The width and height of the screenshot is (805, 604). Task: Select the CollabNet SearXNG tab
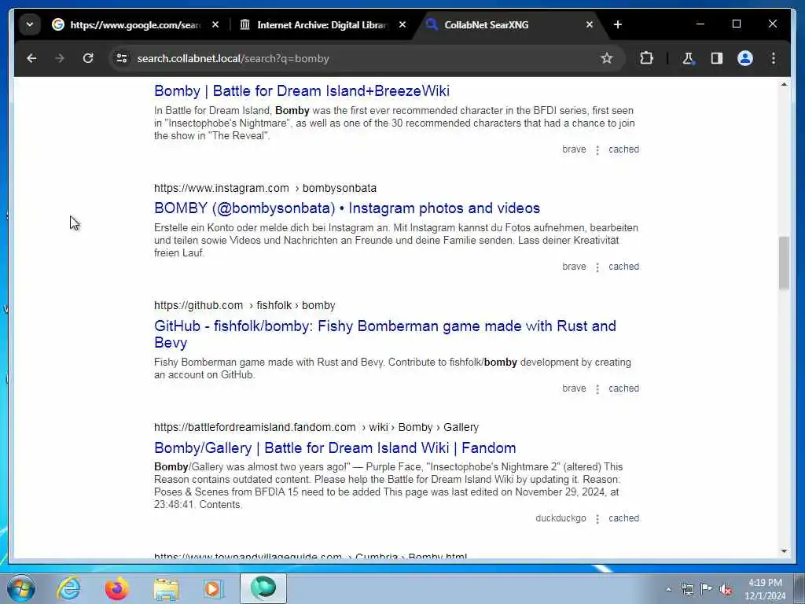click(x=510, y=24)
